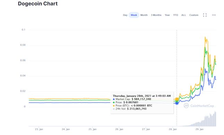This screenshot has width=224, height=135.
Task: Click the 26. Jan date axis label
Action: [x=119, y=129]
